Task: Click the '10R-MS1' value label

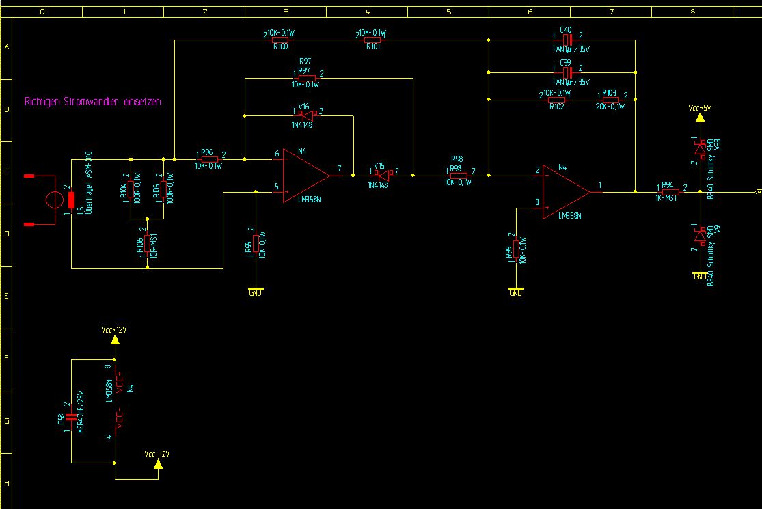Action: [x=154, y=246]
